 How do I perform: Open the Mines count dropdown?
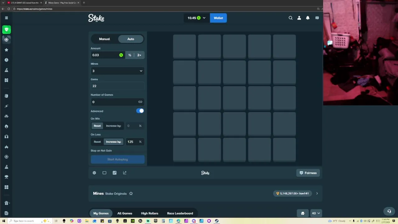coord(118,71)
